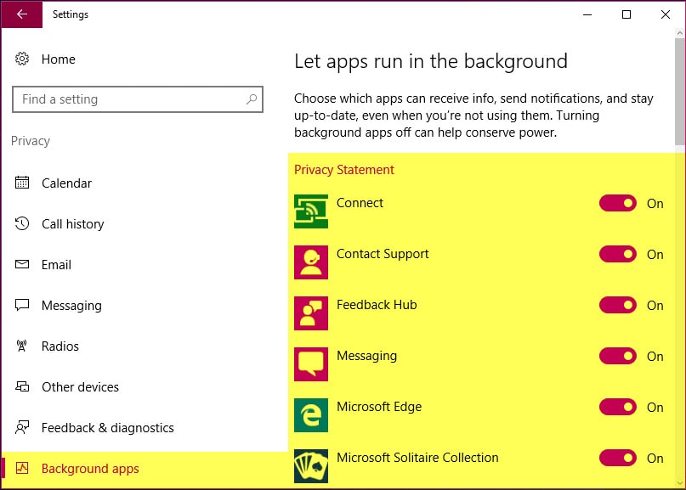Click the Messaging app icon in list
This screenshot has width=686, height=490.
pos(311,364)
